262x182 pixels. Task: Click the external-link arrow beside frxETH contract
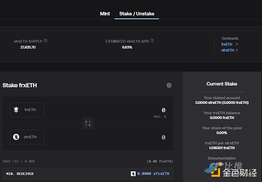click(236, 45)
